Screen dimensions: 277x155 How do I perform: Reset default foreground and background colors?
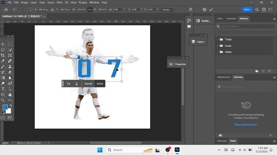click(x=3, y=112)
